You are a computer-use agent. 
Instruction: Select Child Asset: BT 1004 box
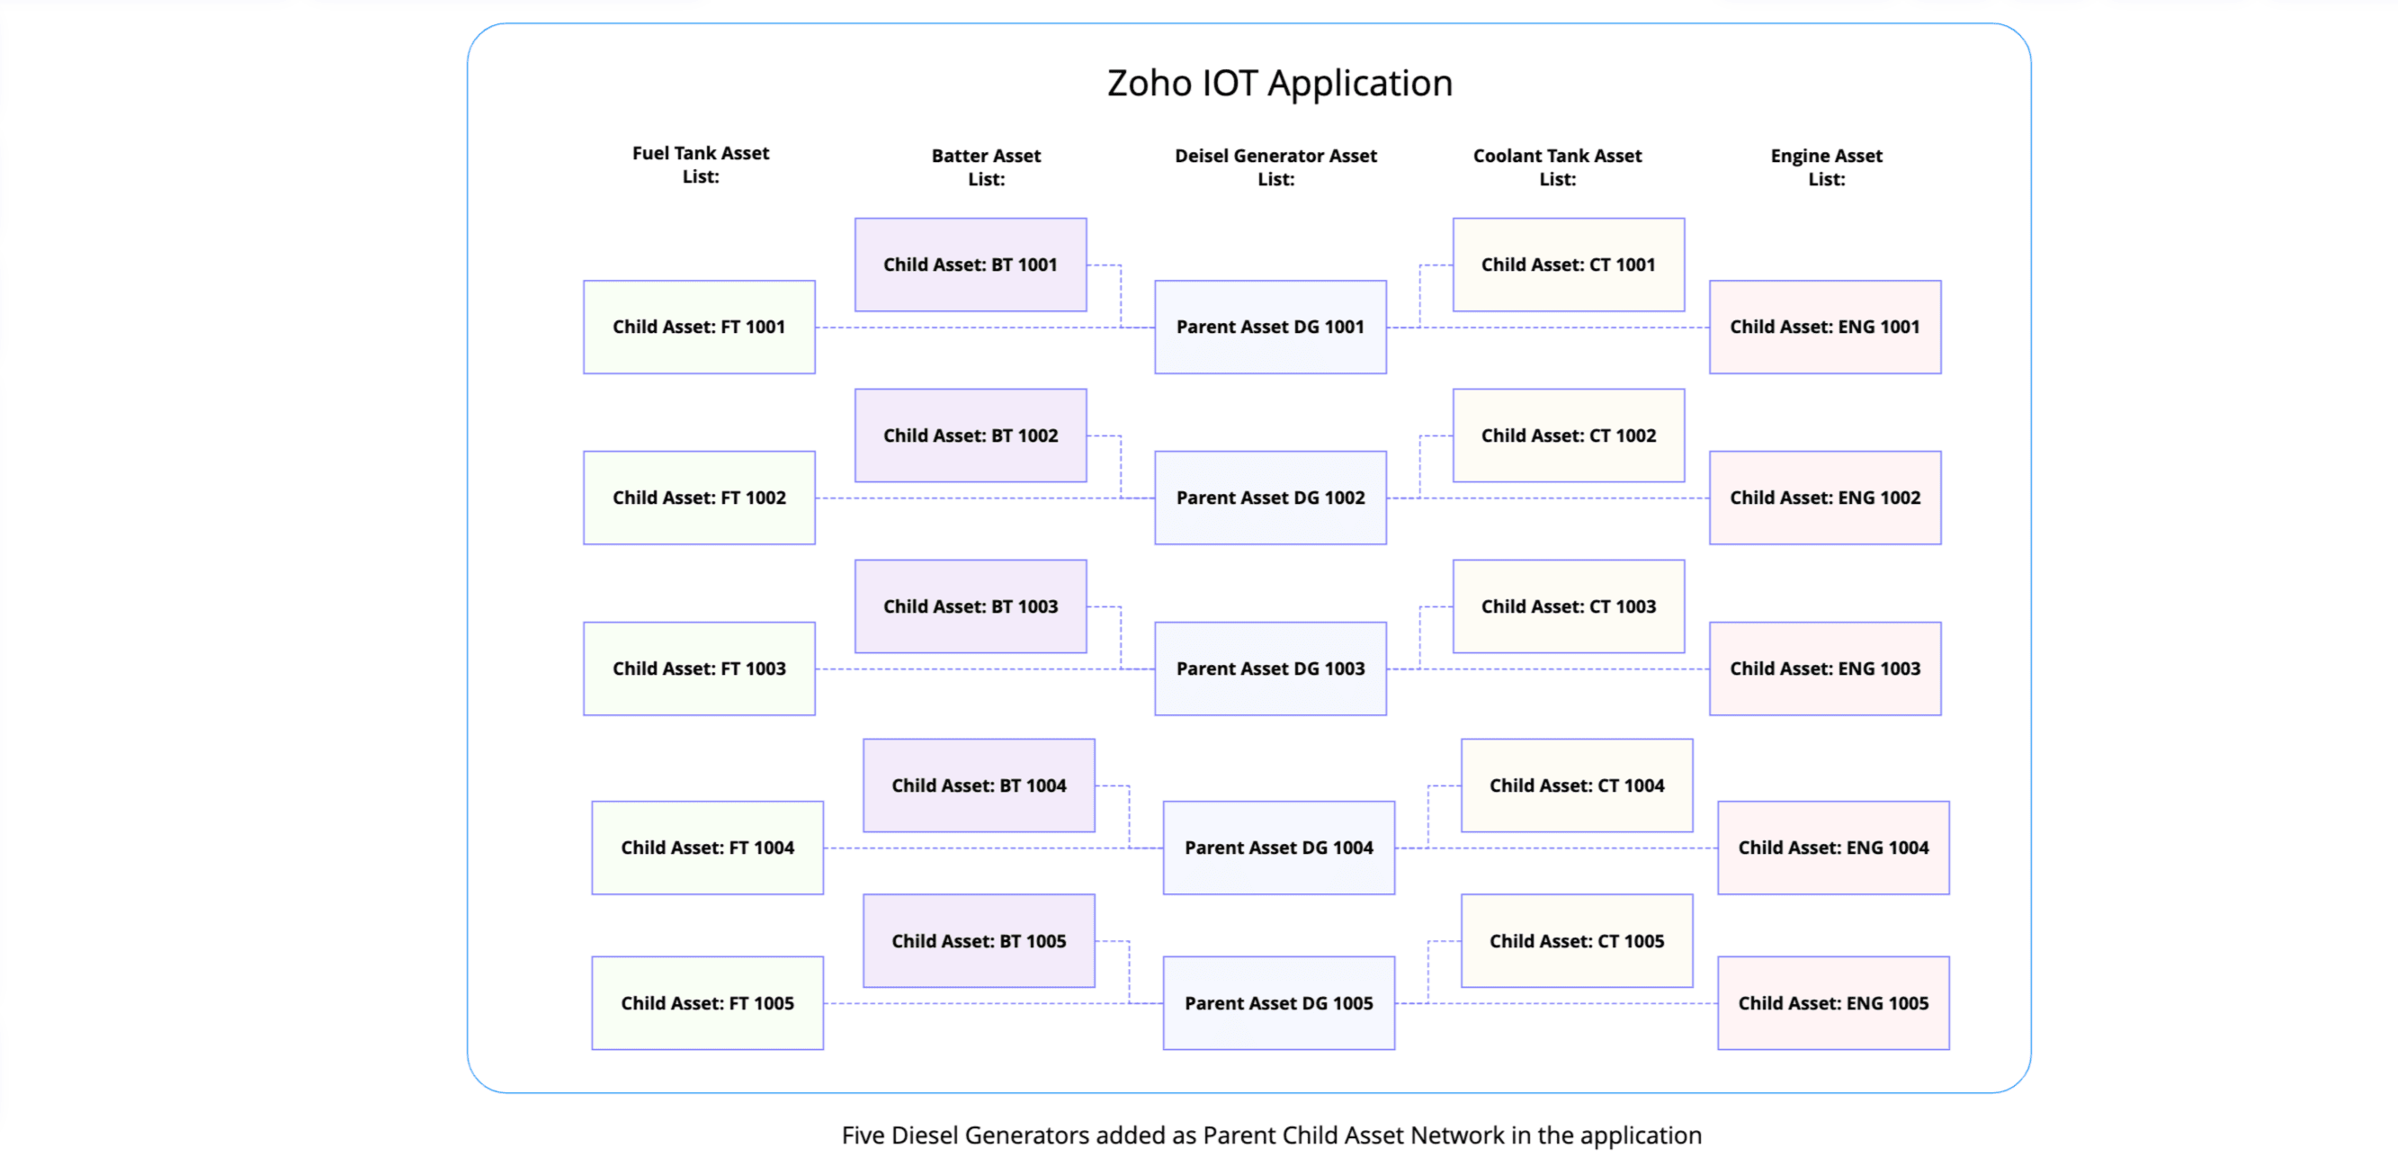[979, 785]
